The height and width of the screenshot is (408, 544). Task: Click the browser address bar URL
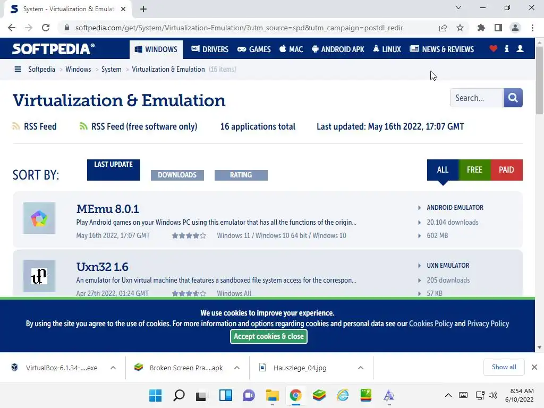(239, 28)
